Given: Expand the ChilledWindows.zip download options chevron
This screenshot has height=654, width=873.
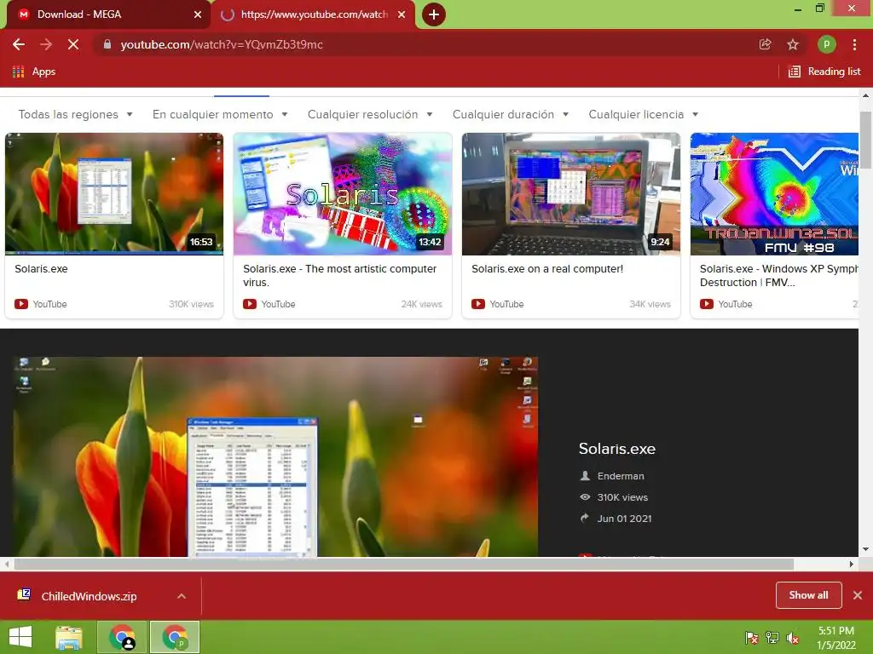Looking at the screenshot, I should (x=182, y=596).
